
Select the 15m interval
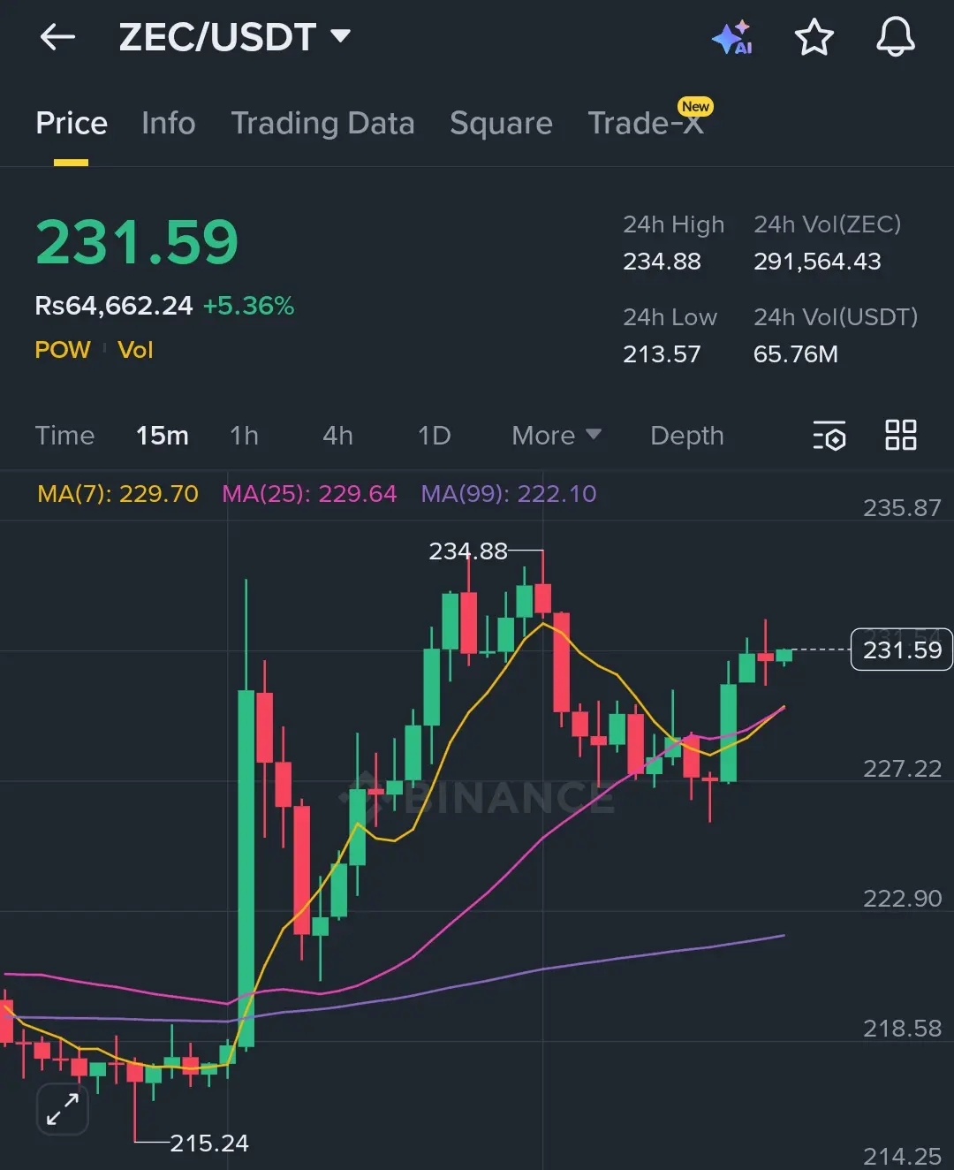(163, 436)
